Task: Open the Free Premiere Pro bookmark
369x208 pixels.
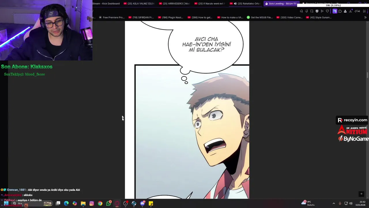Action: [112, 17]
